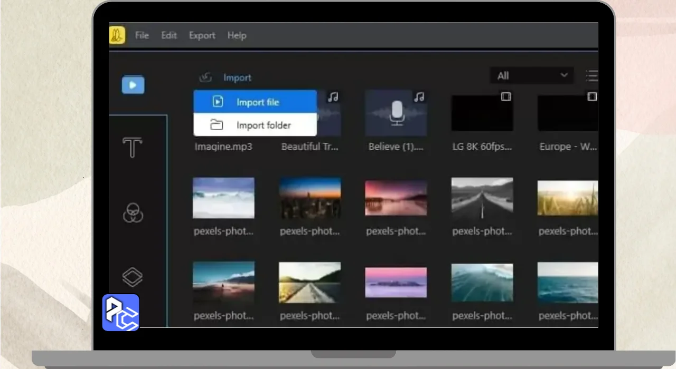Image resolution: width=676 pixels, height=369 pixels.
Task: Select the black-and-white road photo
Action: point(482,198)
